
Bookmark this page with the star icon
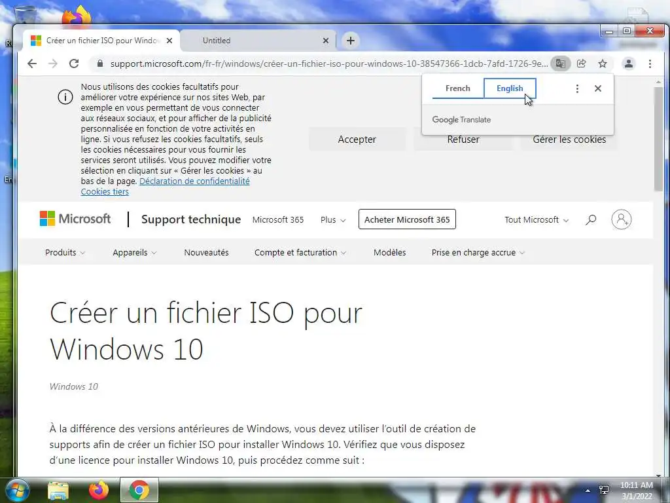tap(603, 64)
